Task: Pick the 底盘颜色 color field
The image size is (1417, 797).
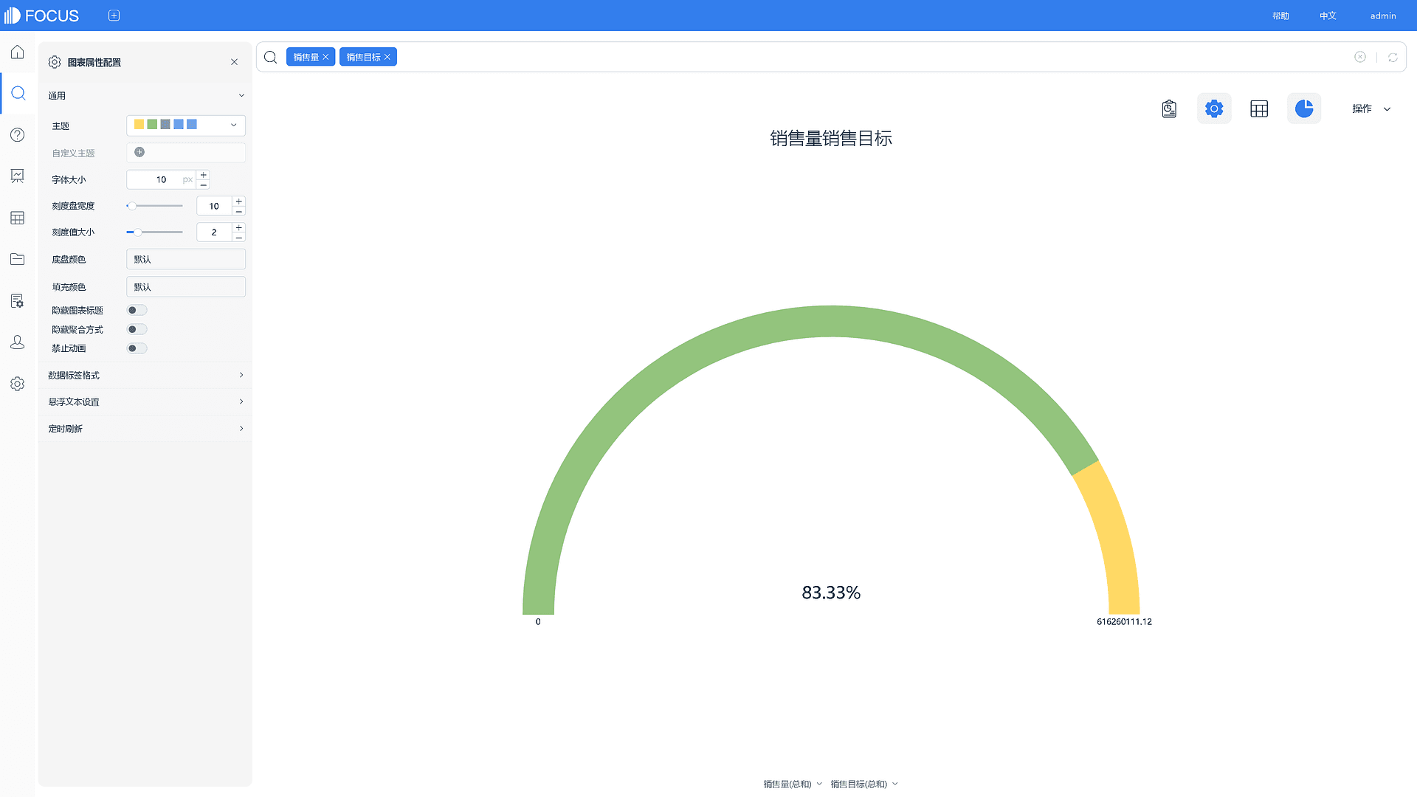Action: tap(186, 259)
